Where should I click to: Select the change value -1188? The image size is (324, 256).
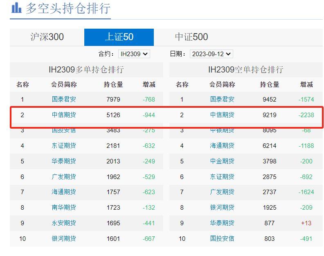(306, 146)
